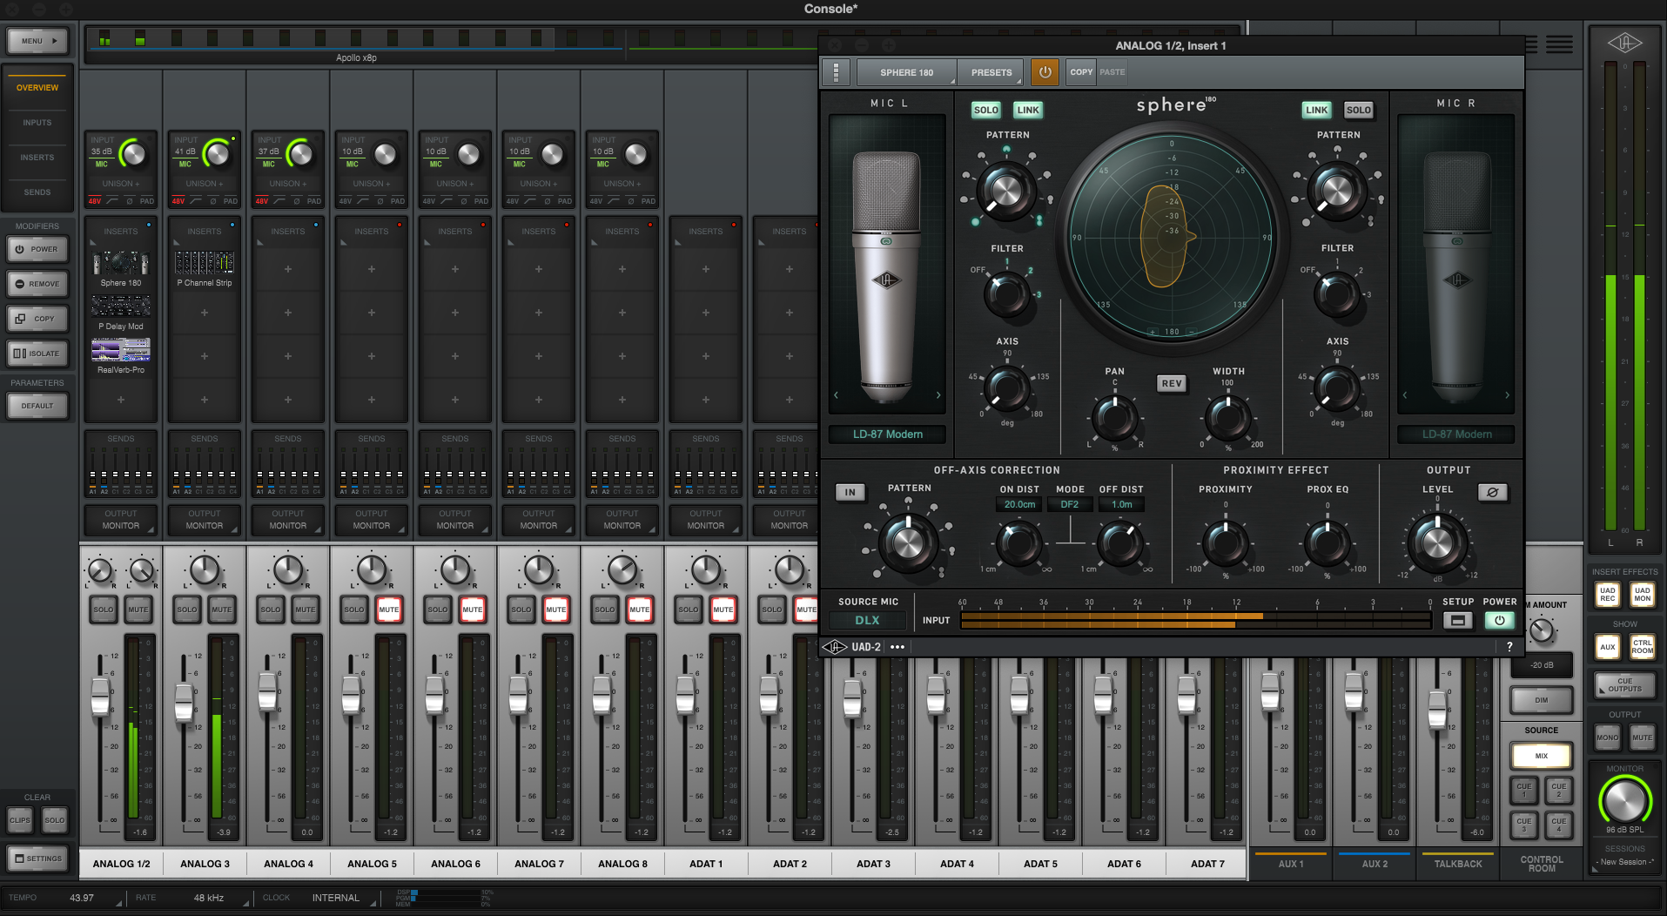Toggle MIC L LINK button
Image resolution: width=1667 pixels, height=916 pixels.
tap(1028, 110)
